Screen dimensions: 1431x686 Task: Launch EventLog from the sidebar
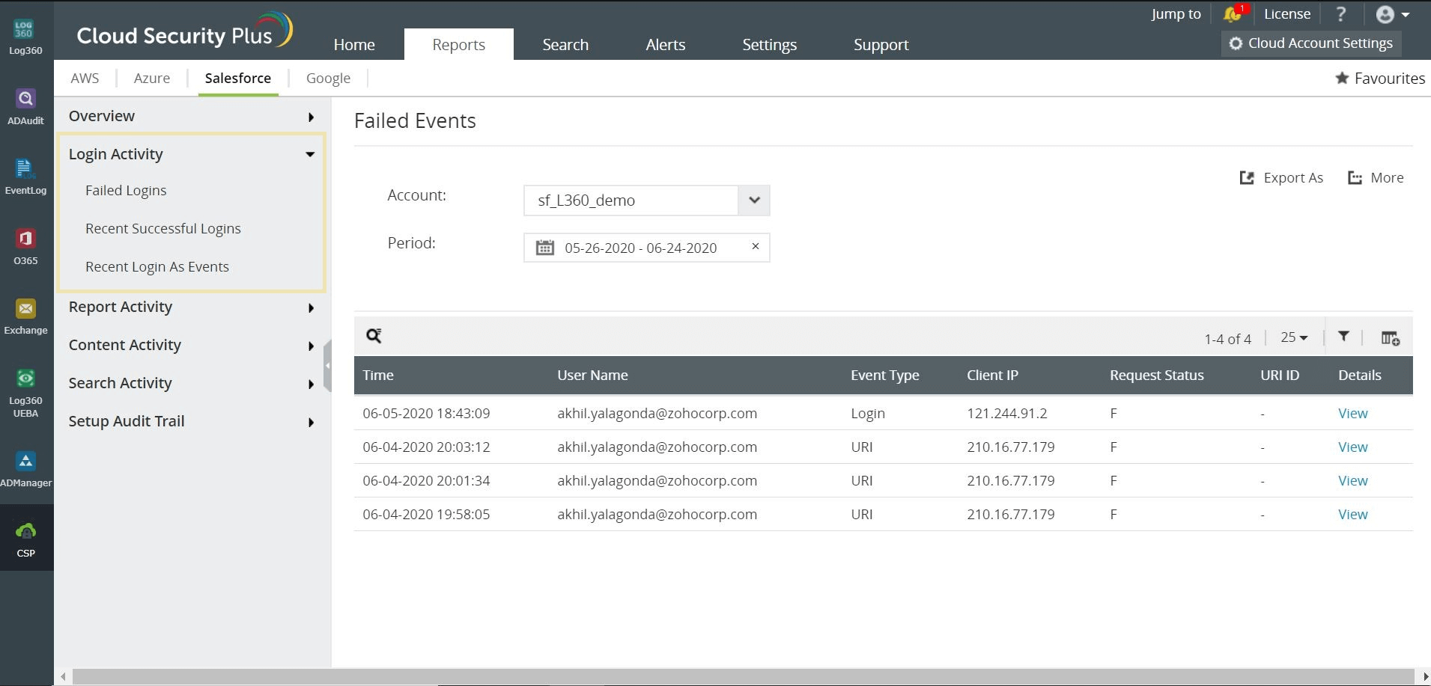pos(25,177)
